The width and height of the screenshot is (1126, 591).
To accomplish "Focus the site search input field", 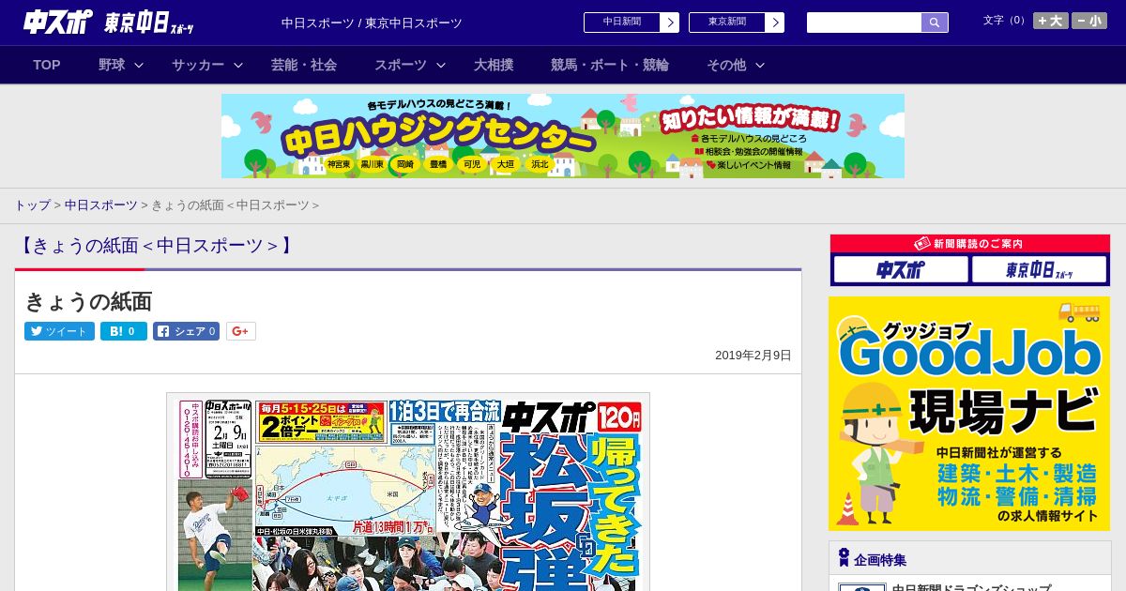I will (864, 23).
